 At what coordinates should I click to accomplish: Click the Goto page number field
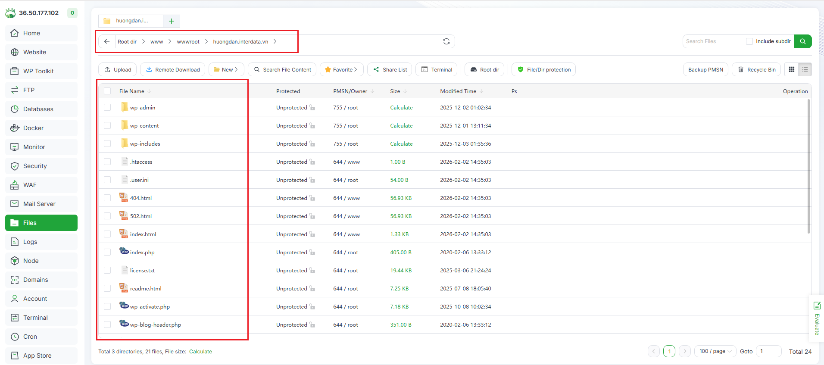[769, 351]
